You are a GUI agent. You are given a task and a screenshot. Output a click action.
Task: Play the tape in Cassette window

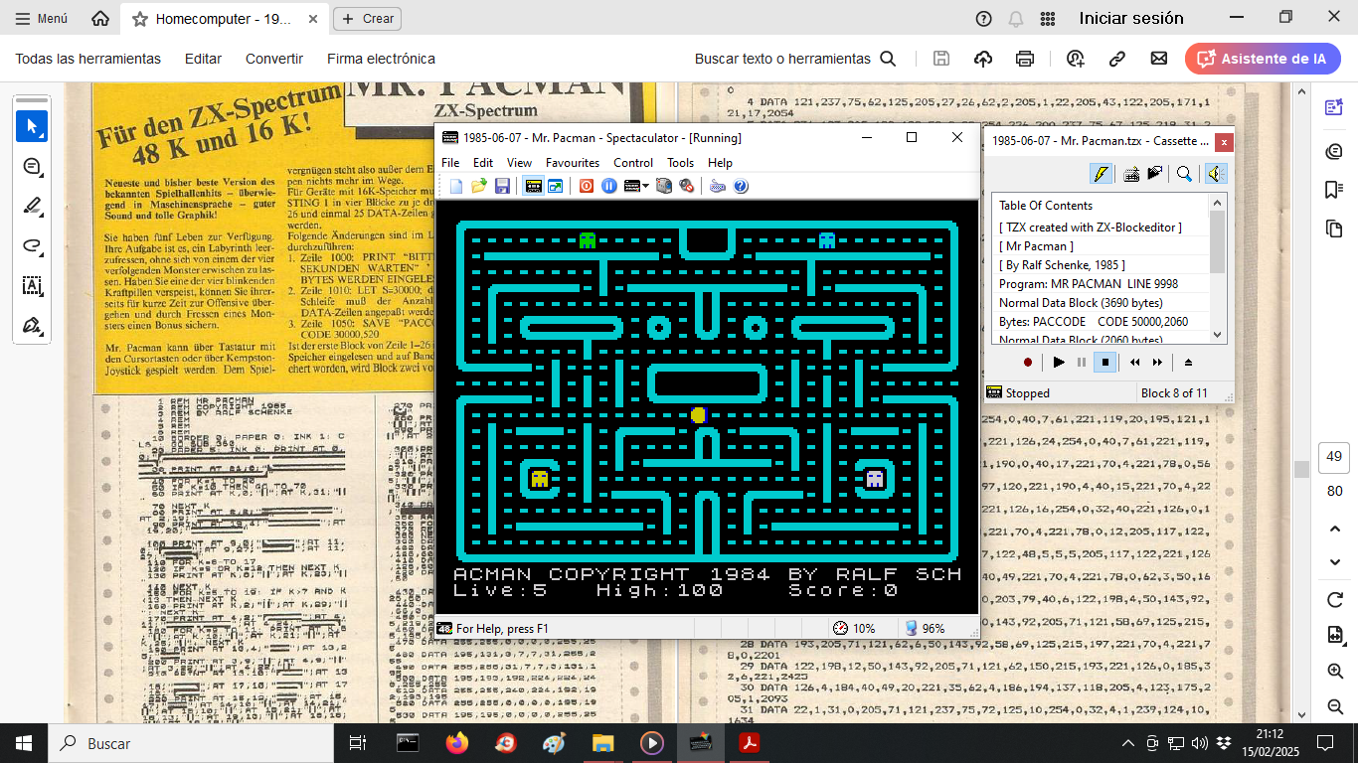1059,363
